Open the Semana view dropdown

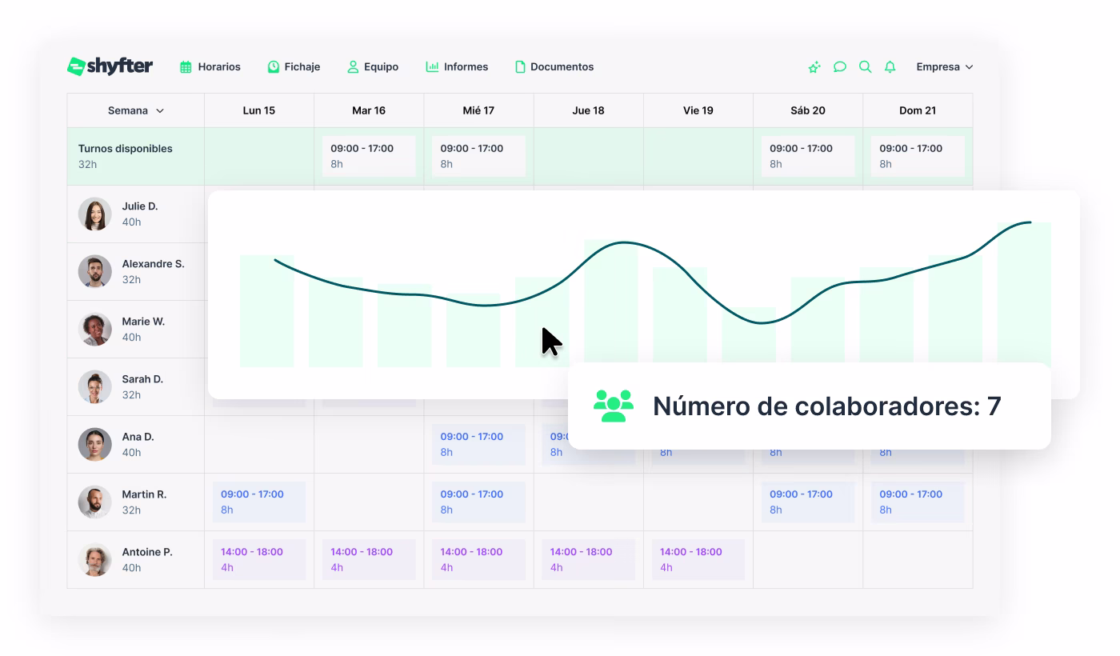coord(136,110)
